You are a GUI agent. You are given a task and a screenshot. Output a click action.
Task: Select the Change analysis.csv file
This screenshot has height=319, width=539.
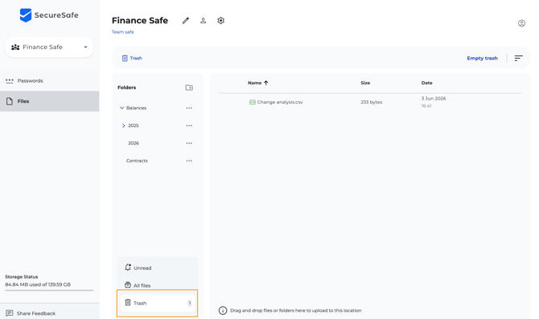(x=280, y=102)
